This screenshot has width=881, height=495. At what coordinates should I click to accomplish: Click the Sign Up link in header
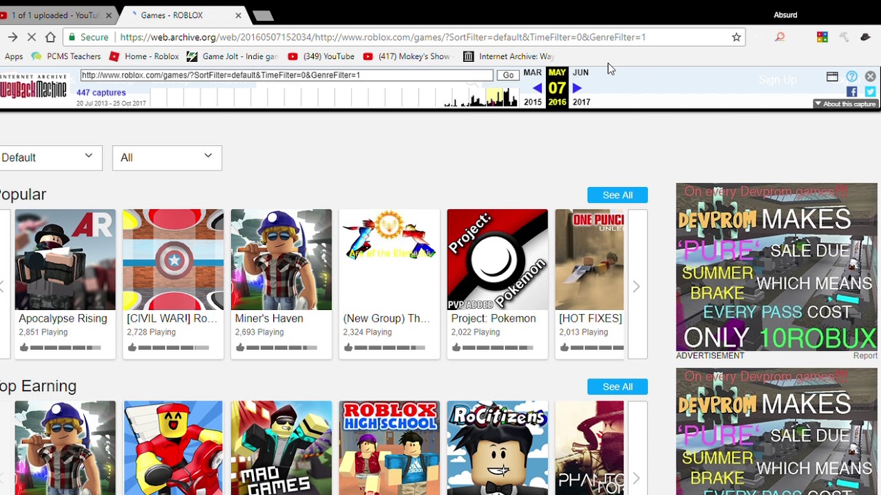(x=777, y=80)
